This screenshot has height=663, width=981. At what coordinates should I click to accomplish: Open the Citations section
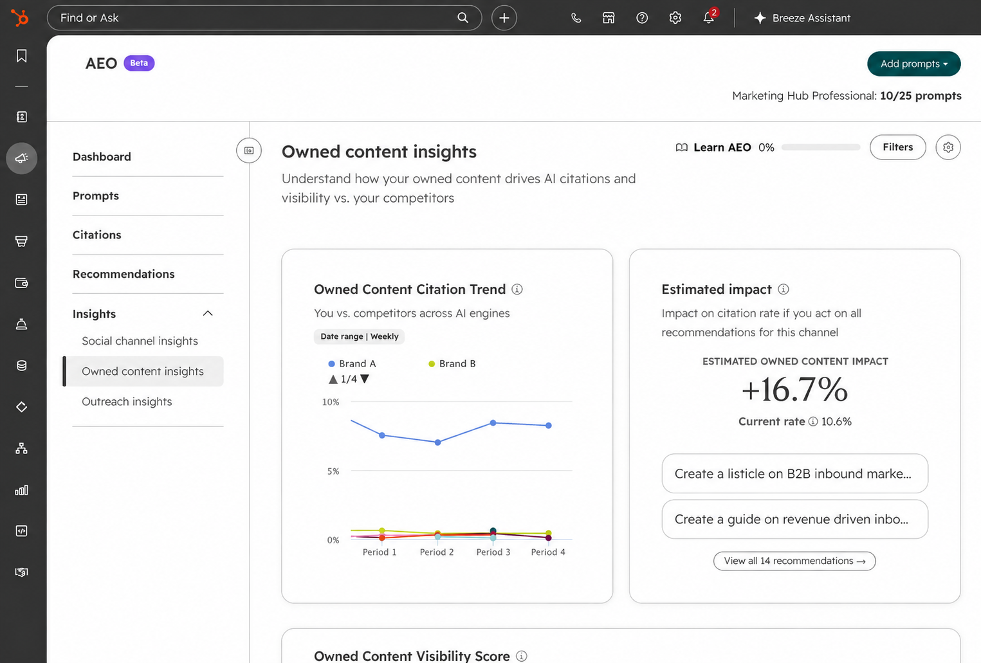[x=97, y=235]
